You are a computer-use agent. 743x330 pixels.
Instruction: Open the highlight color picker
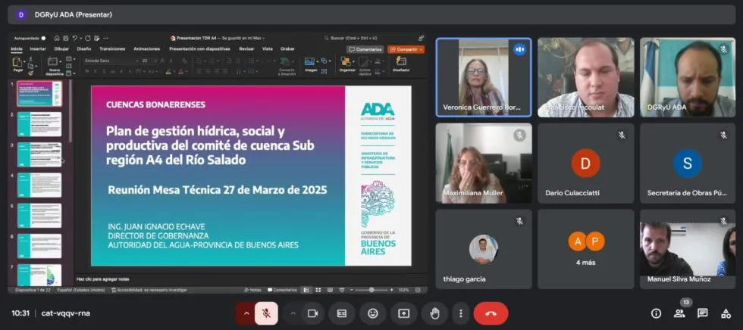coord(169,71)
